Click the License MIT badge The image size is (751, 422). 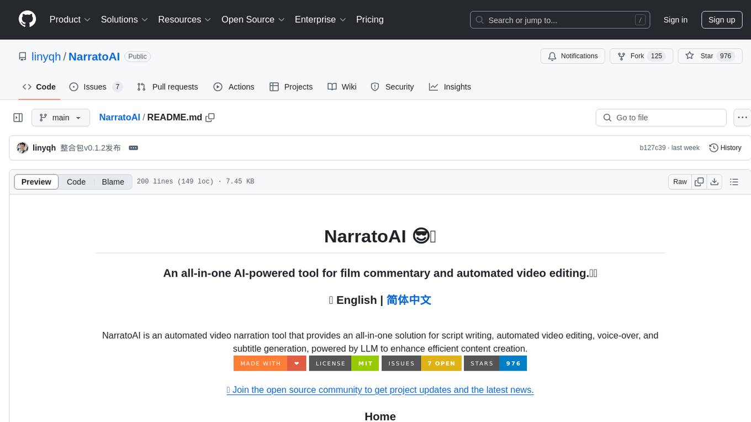344,363
